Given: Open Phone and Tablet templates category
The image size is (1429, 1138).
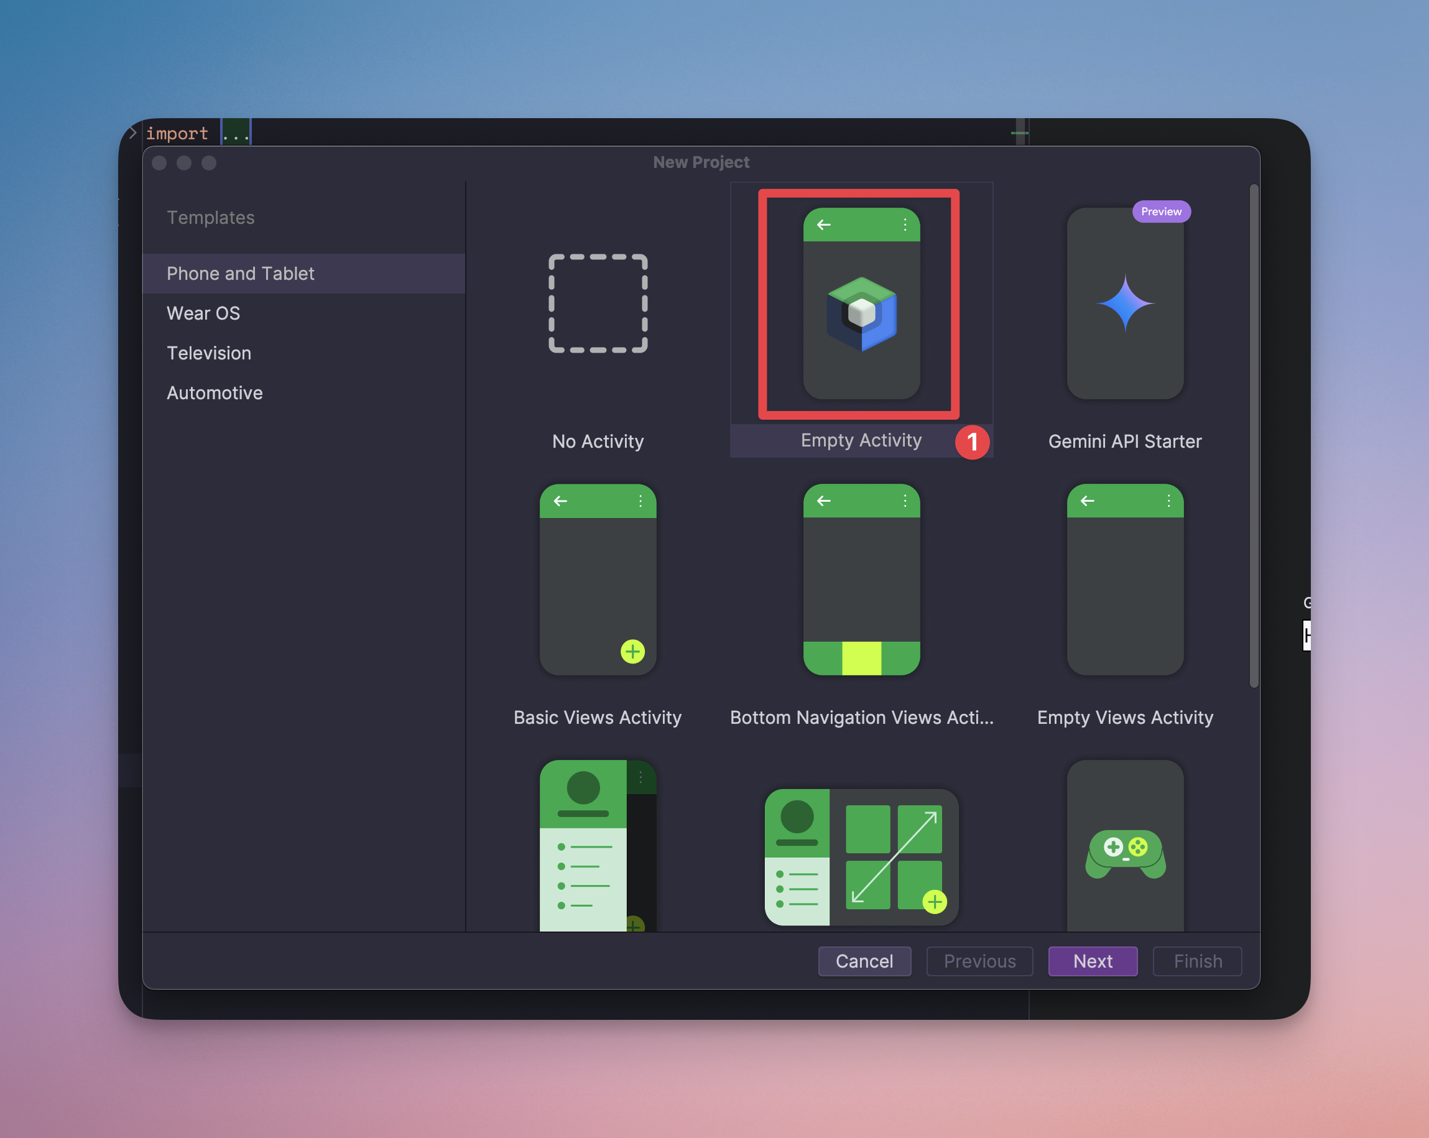Looking at the screenshot, I should point(241,274).
